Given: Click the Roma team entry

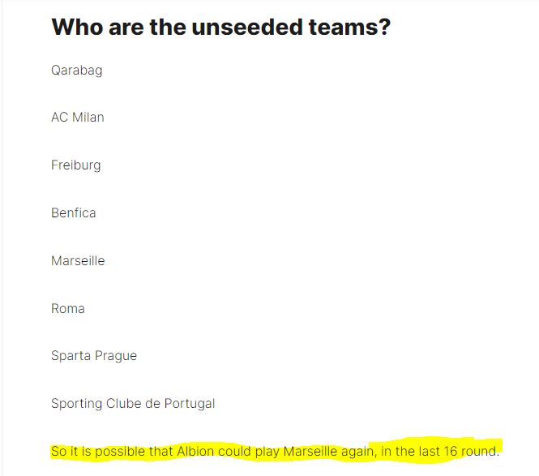Looking at the screenshot, I should (x=68, y=308).
